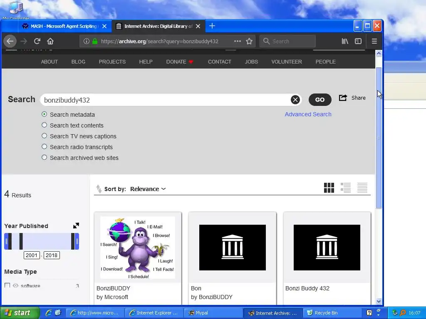Viewport: 426px width, 319px height.
Task: Click the 2001 start year box
Action: point(32,255)
